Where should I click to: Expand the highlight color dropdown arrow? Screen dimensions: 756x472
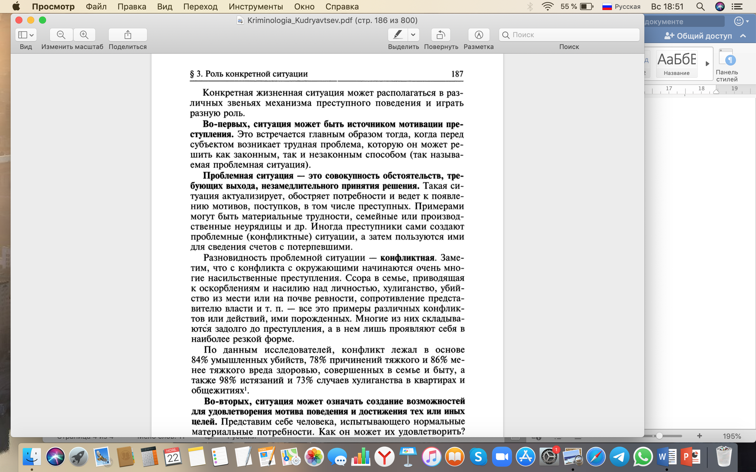coord(413,35)
